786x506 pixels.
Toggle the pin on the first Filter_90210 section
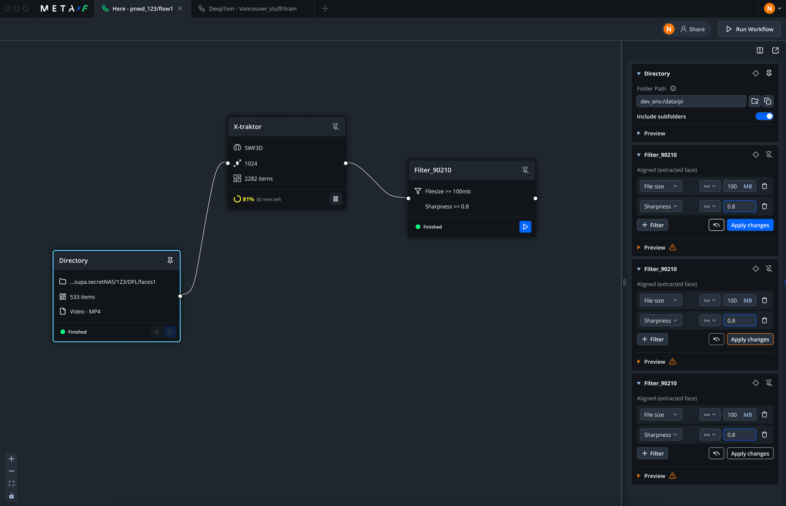pos(769,155)
